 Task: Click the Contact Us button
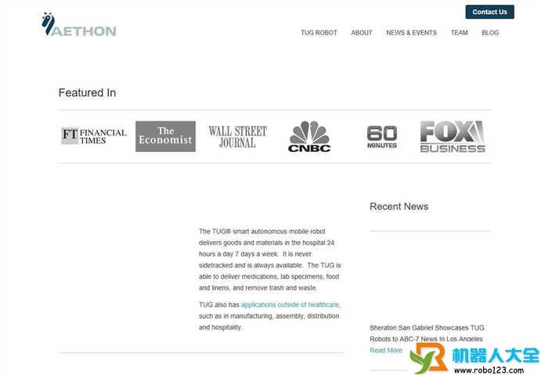(x=489, y=12)
